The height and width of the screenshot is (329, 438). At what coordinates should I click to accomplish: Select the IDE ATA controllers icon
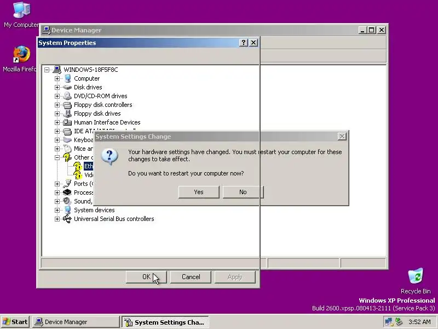[x=67, y=131]
